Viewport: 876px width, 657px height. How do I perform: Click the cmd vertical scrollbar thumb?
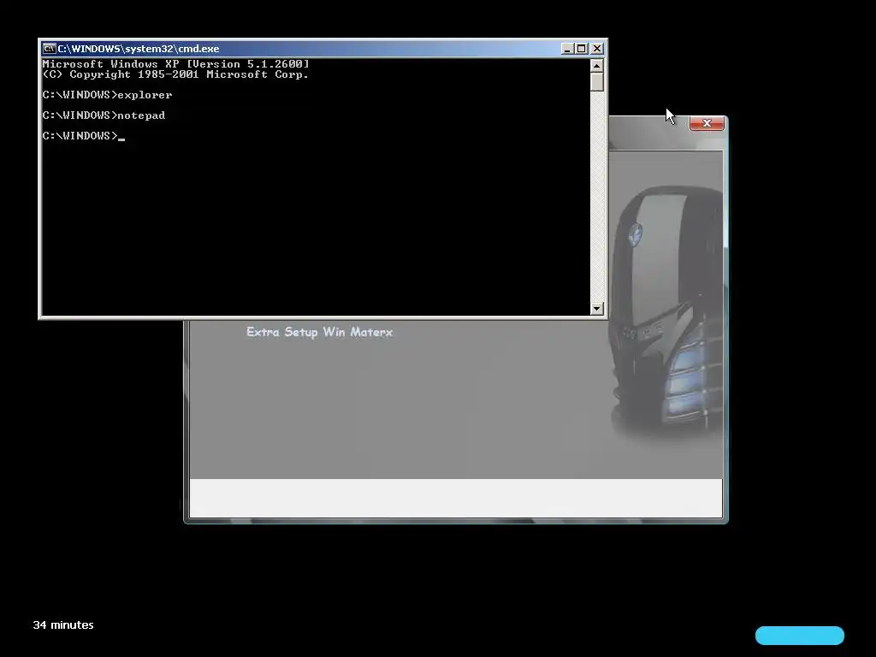(596, 82)
